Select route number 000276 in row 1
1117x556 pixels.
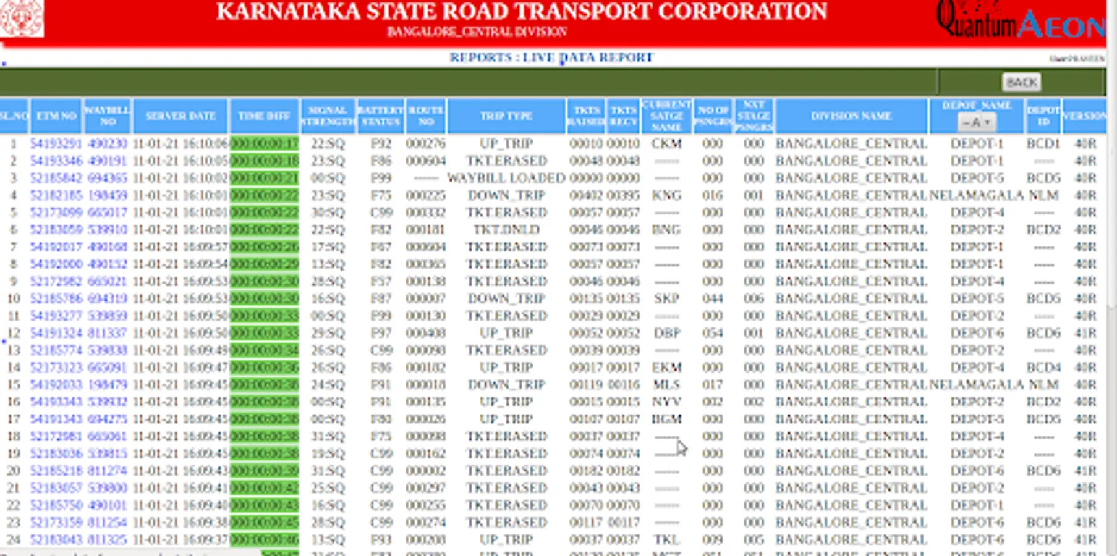[426, 144]
